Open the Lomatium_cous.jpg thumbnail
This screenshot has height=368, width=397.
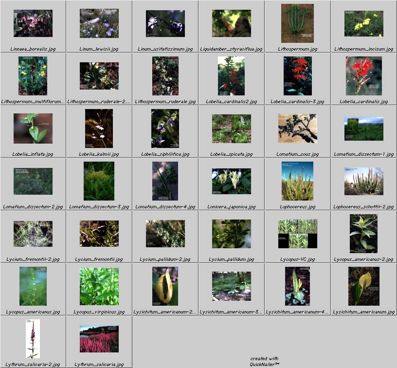pos(297,129)
